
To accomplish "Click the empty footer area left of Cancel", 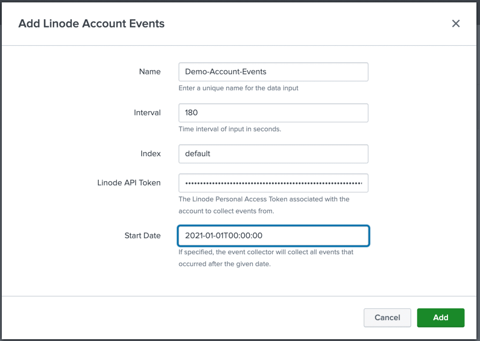I will [x=180, y=318].
